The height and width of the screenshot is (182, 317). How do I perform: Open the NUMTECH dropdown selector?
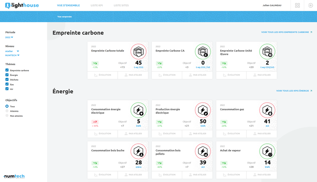point(12,55)
